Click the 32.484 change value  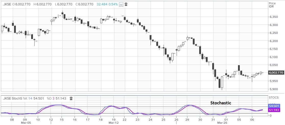102,4
